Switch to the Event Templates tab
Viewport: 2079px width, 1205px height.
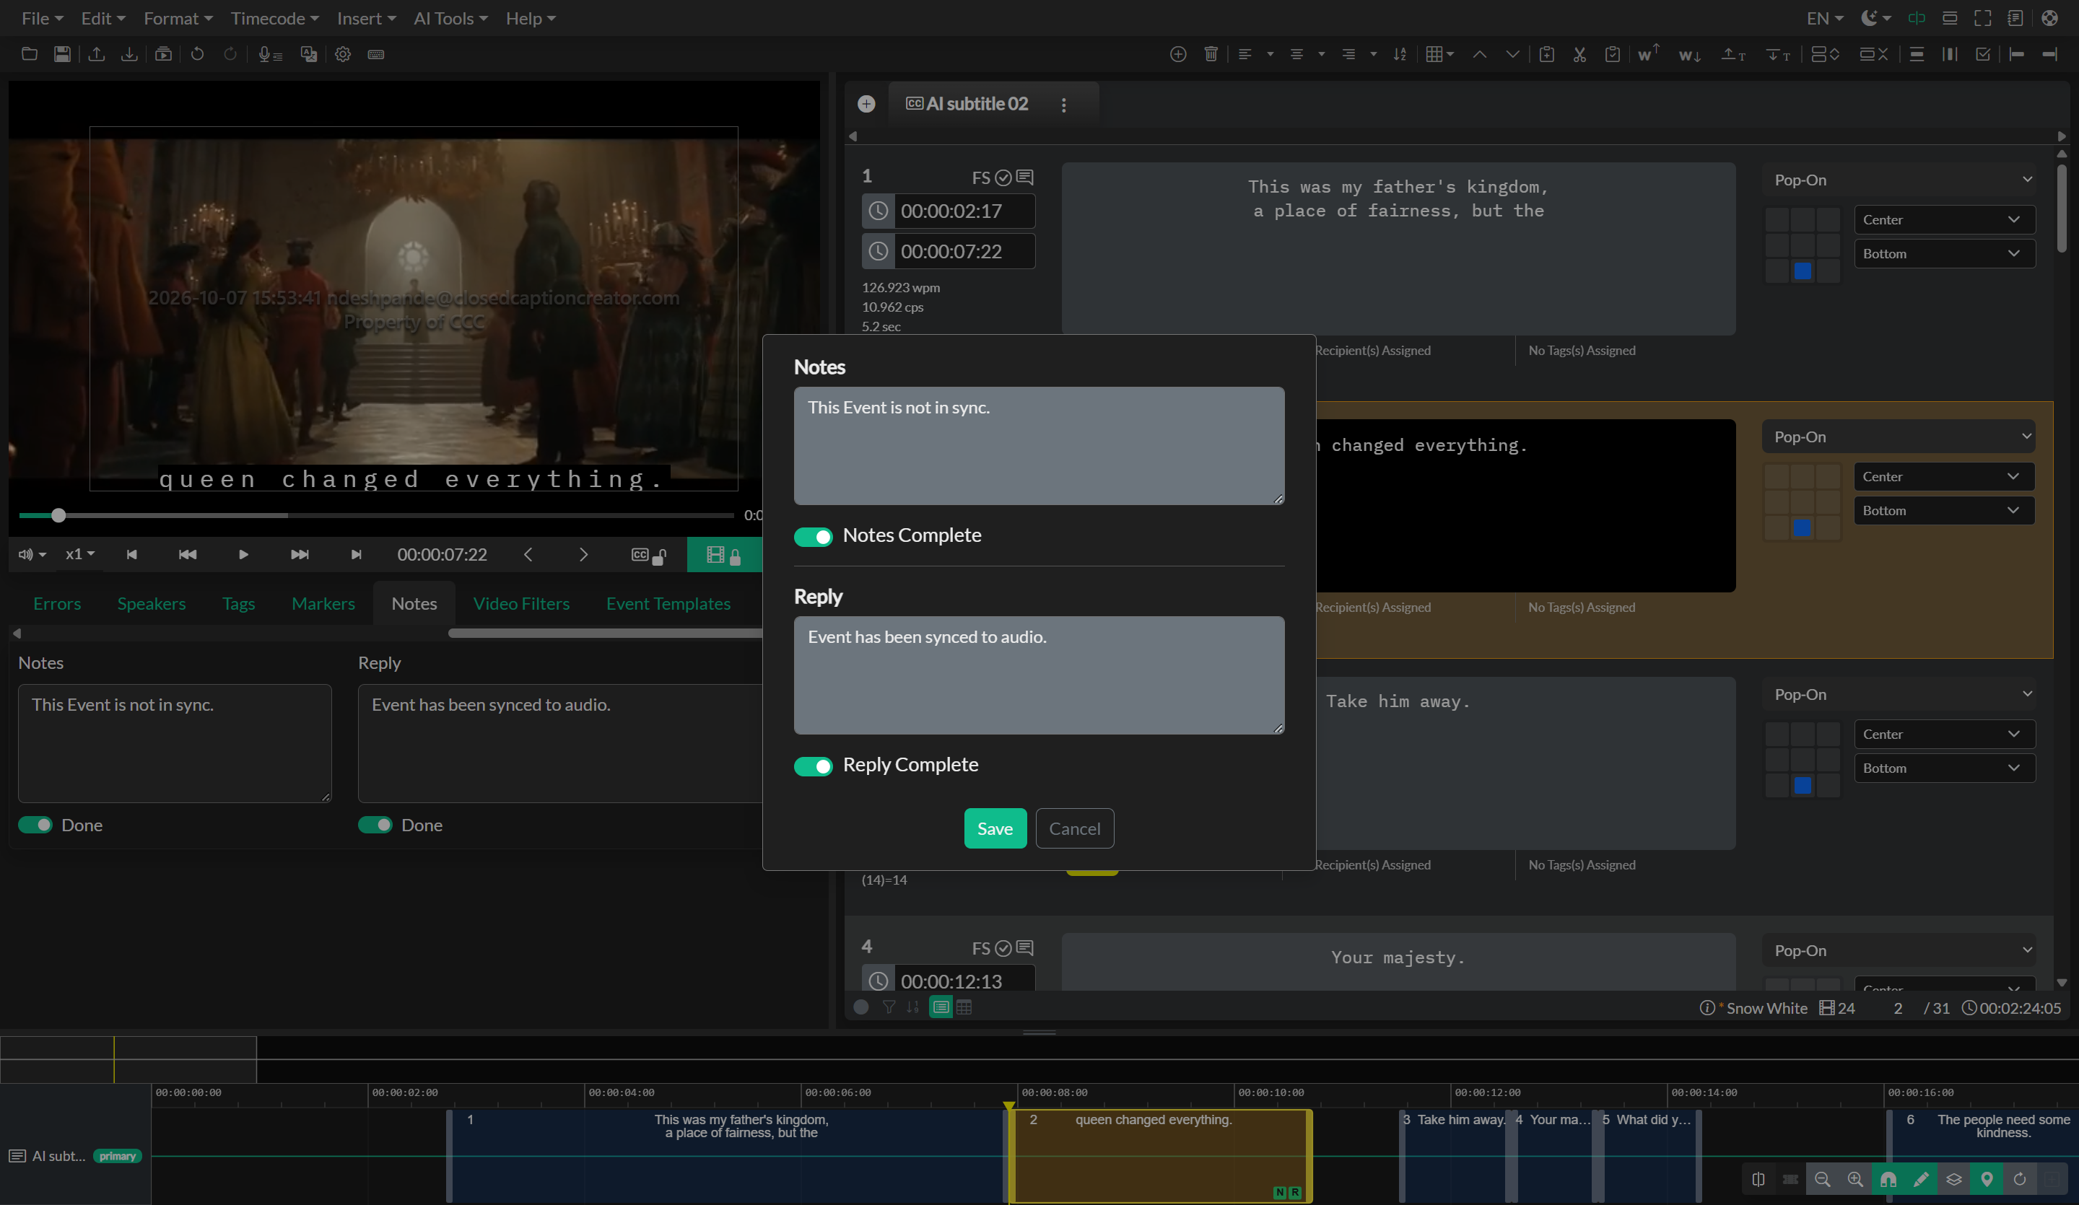(x=668, y=604)
